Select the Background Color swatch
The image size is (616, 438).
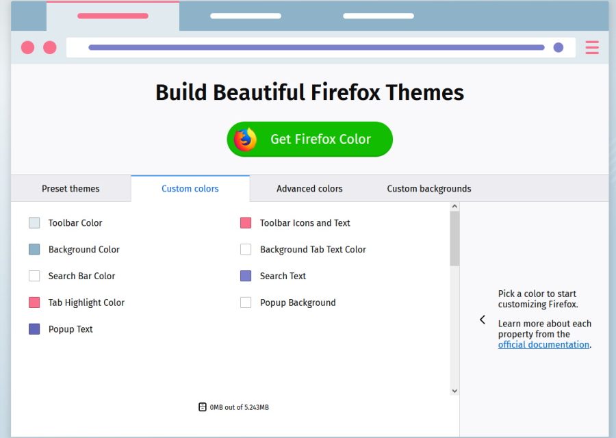[x=34, y=249]
